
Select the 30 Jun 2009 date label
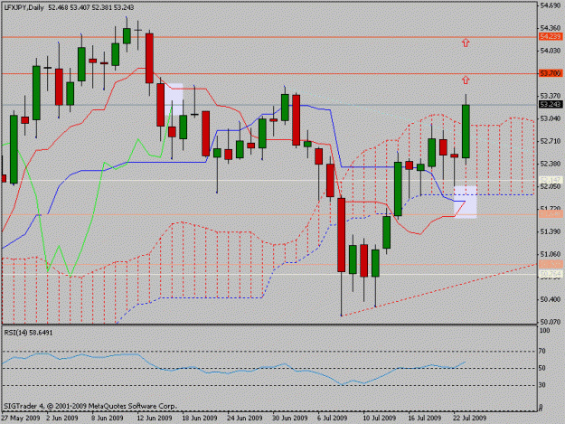pos(290,418)
